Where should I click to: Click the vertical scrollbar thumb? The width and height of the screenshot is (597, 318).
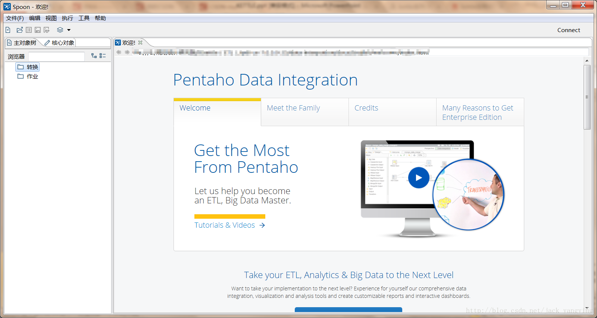pyautogui.click(x=587, y=97)
